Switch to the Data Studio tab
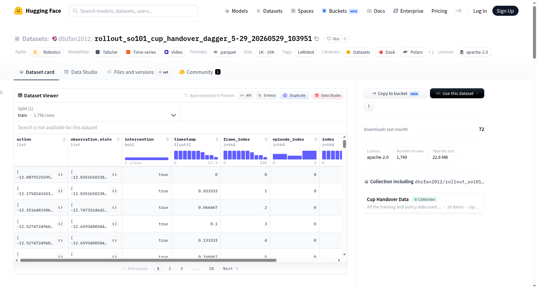 coord(81,72)
